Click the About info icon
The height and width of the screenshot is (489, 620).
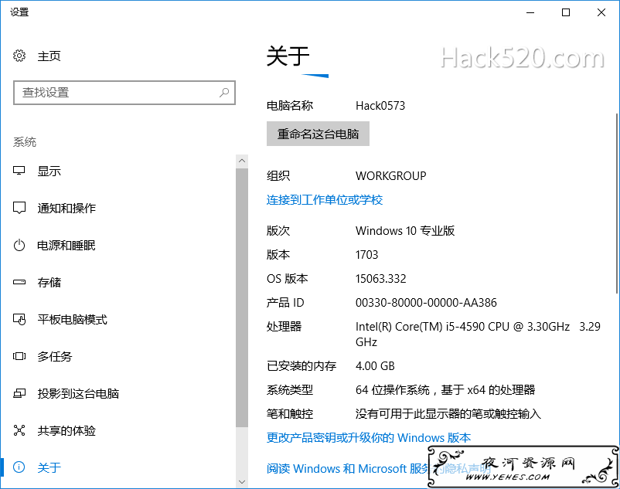click(x=19, y=467)
